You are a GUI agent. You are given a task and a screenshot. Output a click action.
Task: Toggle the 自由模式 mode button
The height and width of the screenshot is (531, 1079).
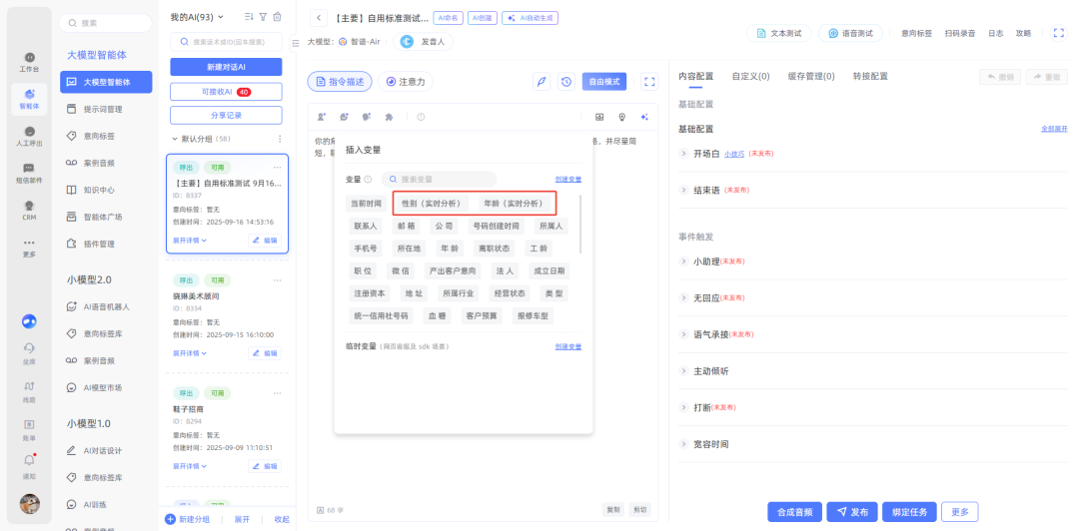tap(603, 82)
